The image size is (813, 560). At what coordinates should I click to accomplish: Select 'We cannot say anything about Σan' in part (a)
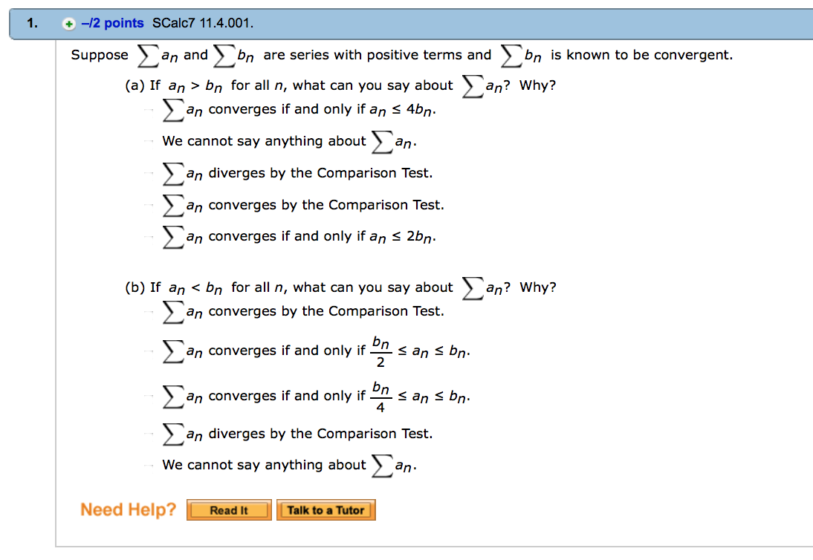coord(147,141)
